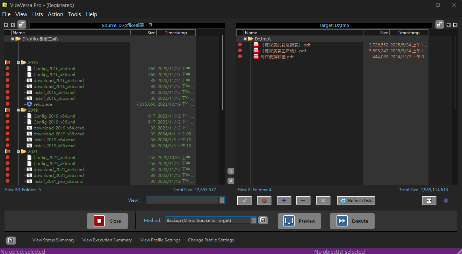This screenshot has width=462, height=254.
Task: Open the Tools menu
Action: [x=74, y=14]
